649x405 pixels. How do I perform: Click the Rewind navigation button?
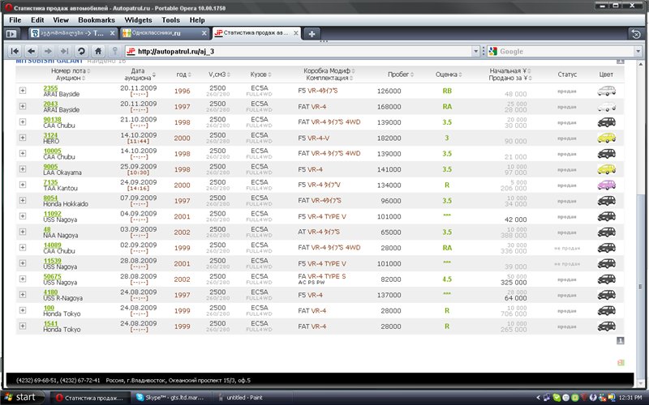point(15,51)
